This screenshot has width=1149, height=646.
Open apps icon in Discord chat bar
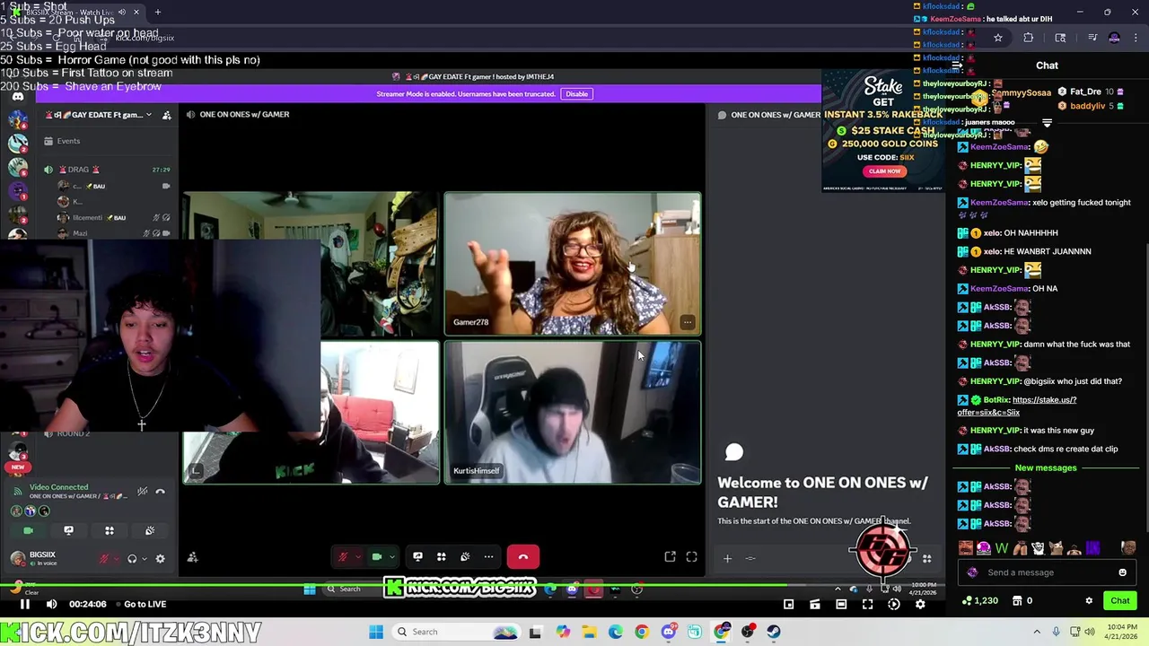point(926,558)
